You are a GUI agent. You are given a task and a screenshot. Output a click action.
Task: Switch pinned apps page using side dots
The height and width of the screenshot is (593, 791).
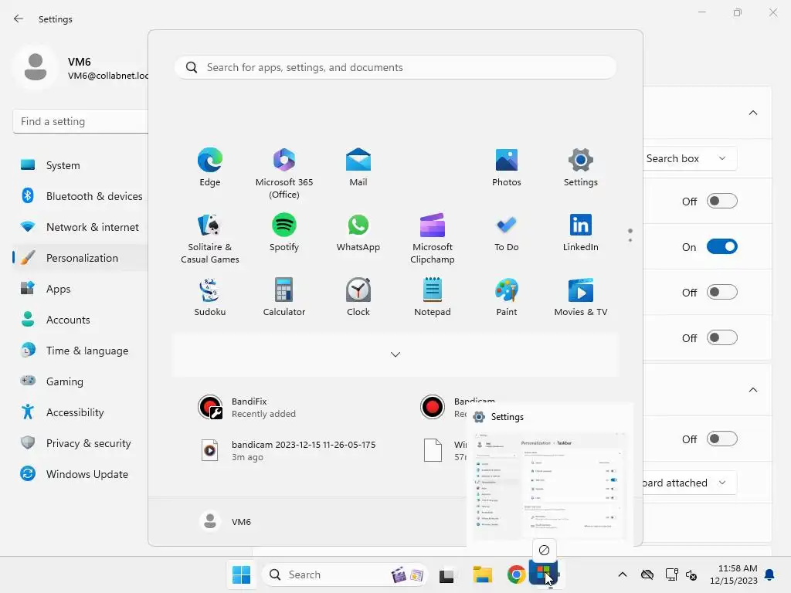[630, 235]
